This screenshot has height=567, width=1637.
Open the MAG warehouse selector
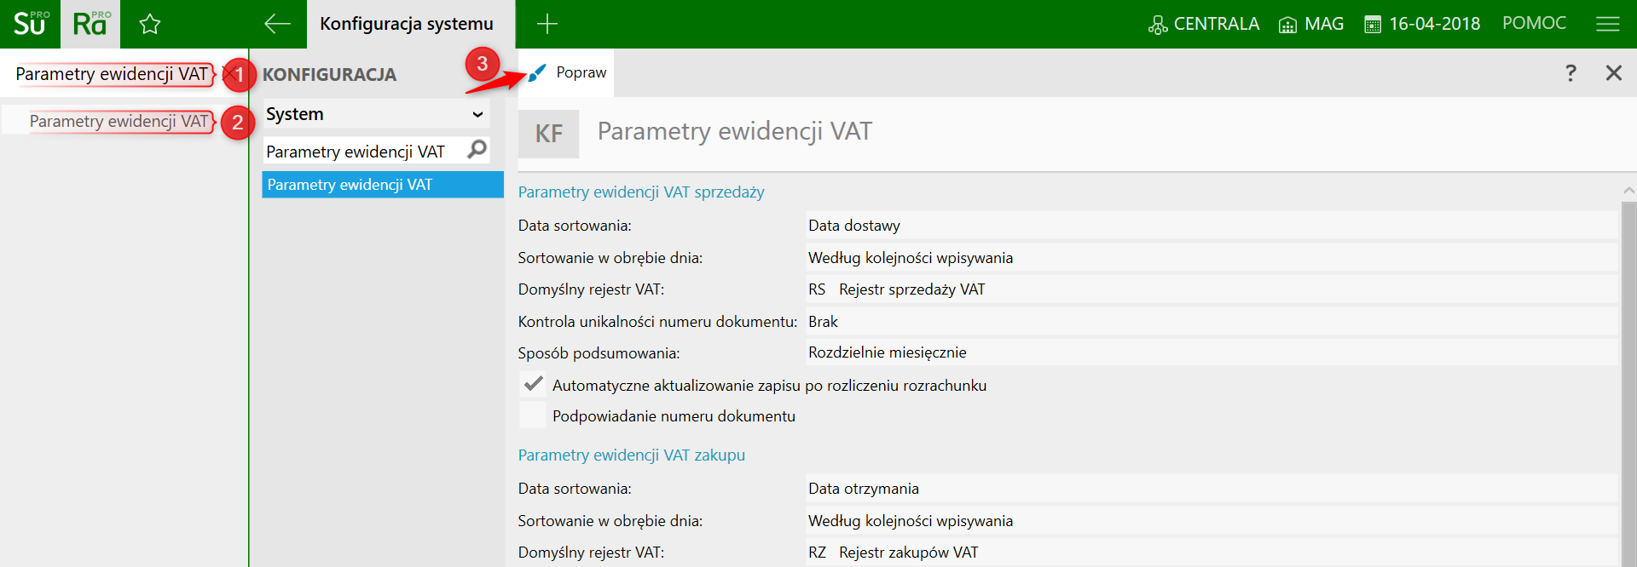coord(1311,24)
